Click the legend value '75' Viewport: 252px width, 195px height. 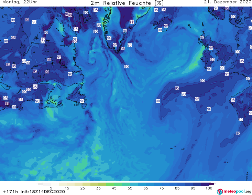point(162,188)
